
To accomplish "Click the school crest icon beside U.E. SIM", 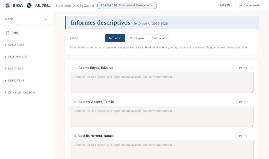I will coord(29,5).
